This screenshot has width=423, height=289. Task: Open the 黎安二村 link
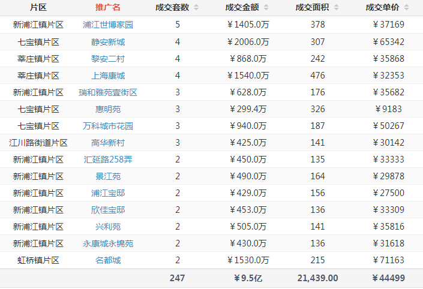[108, 59]
